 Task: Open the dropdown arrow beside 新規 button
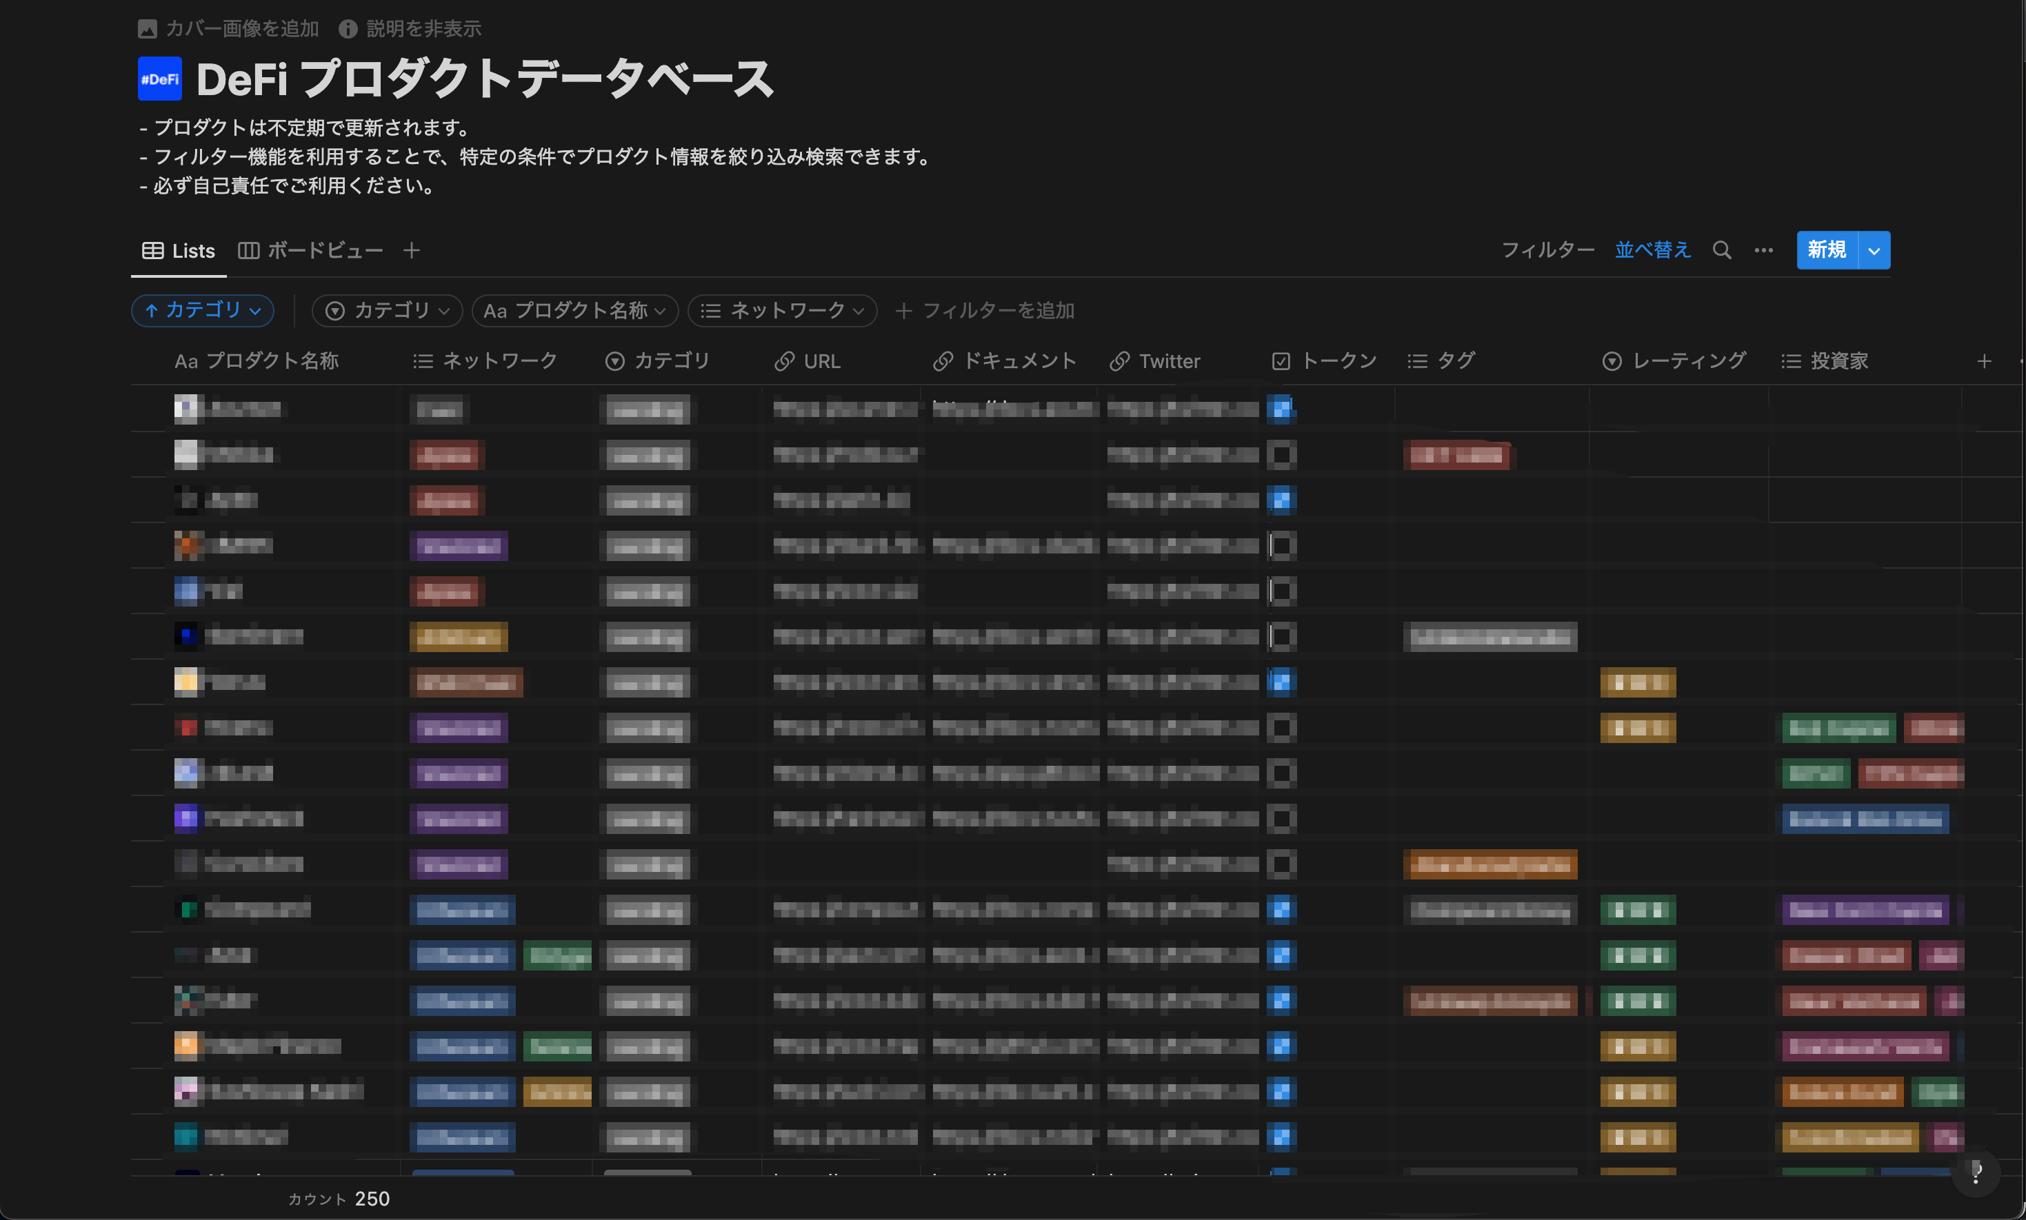pyautogui.click(x=1873, y=250)
